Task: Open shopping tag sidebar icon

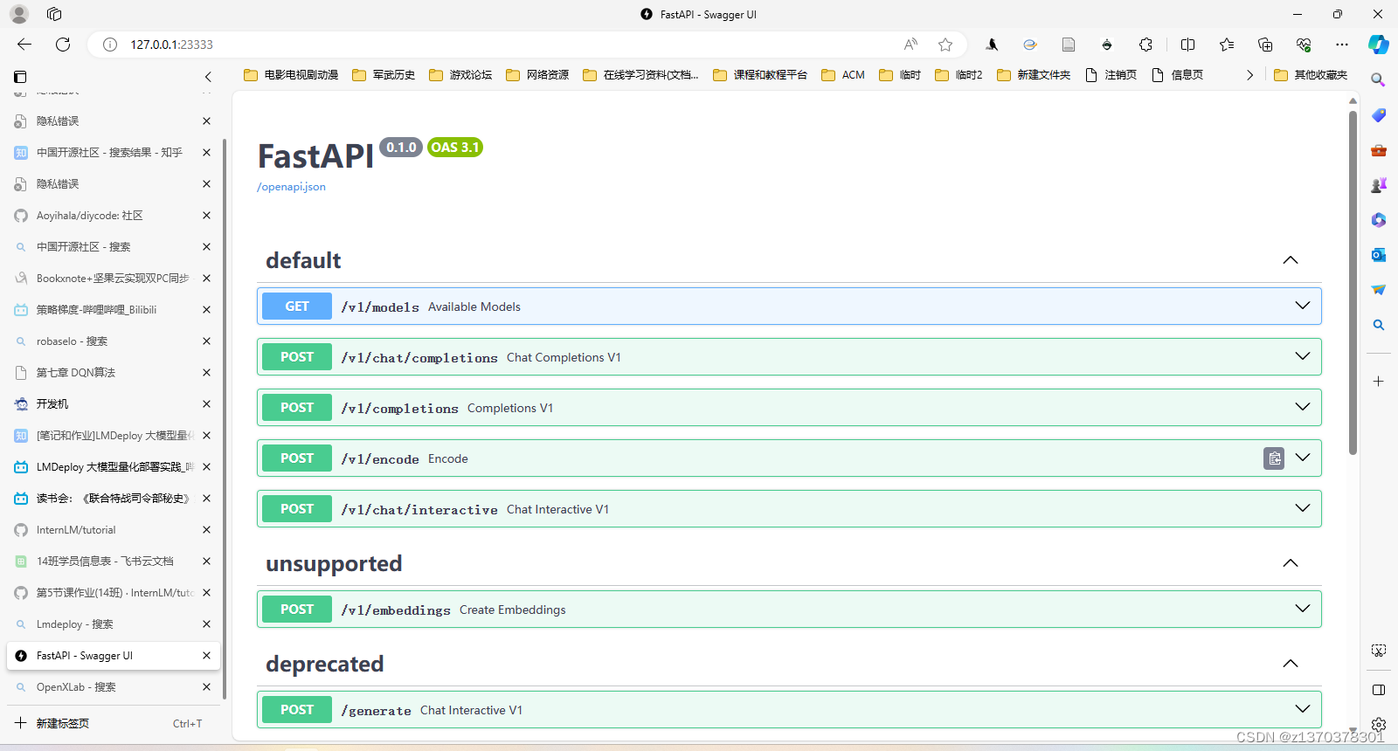Action: [x=1379, y=115]
